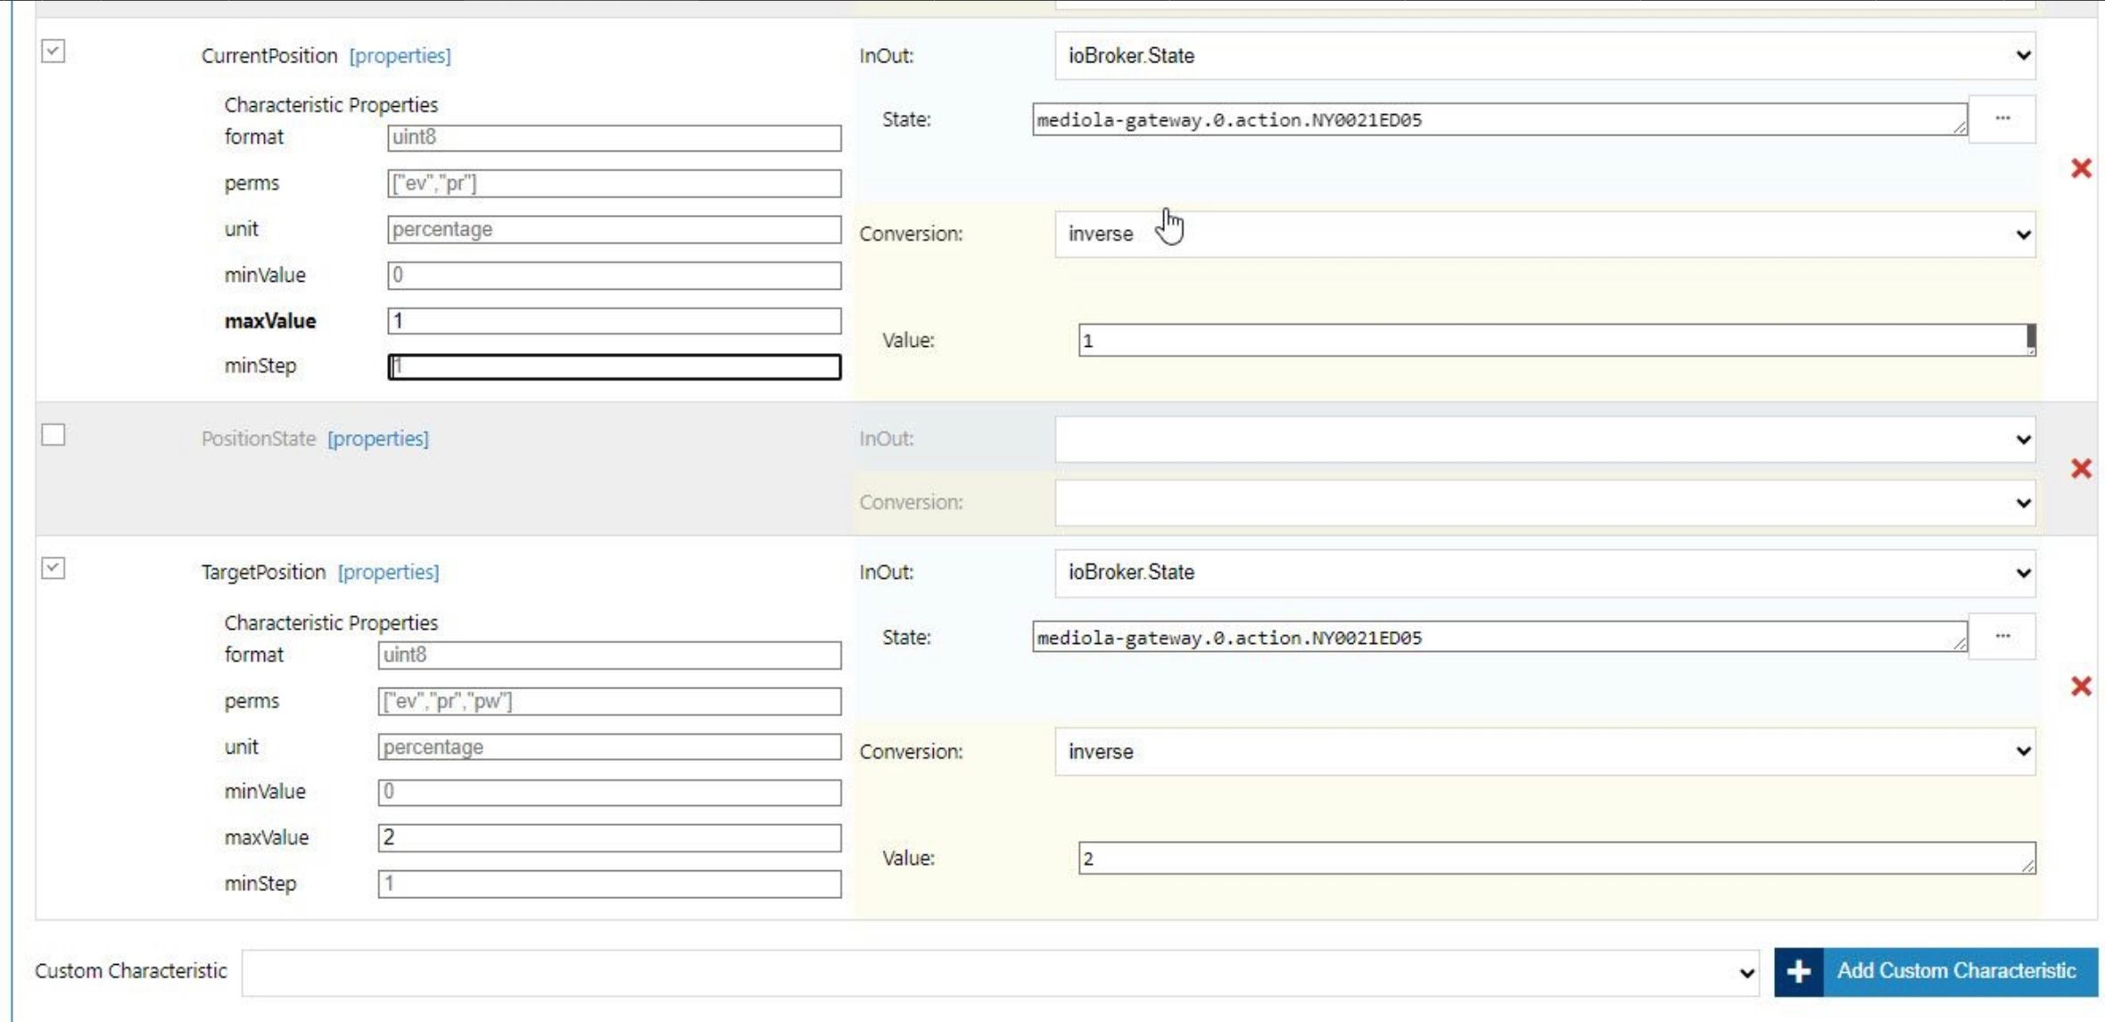2105x1022 pixels.
Task: Open the Custom Characteristic dropdown
Action: 1000,972
